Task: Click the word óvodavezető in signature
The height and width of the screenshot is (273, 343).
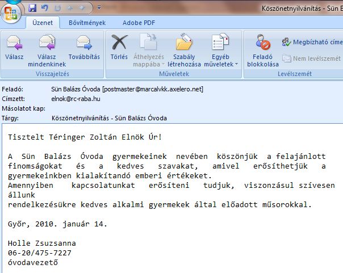Action: click(x=33, y=262)
